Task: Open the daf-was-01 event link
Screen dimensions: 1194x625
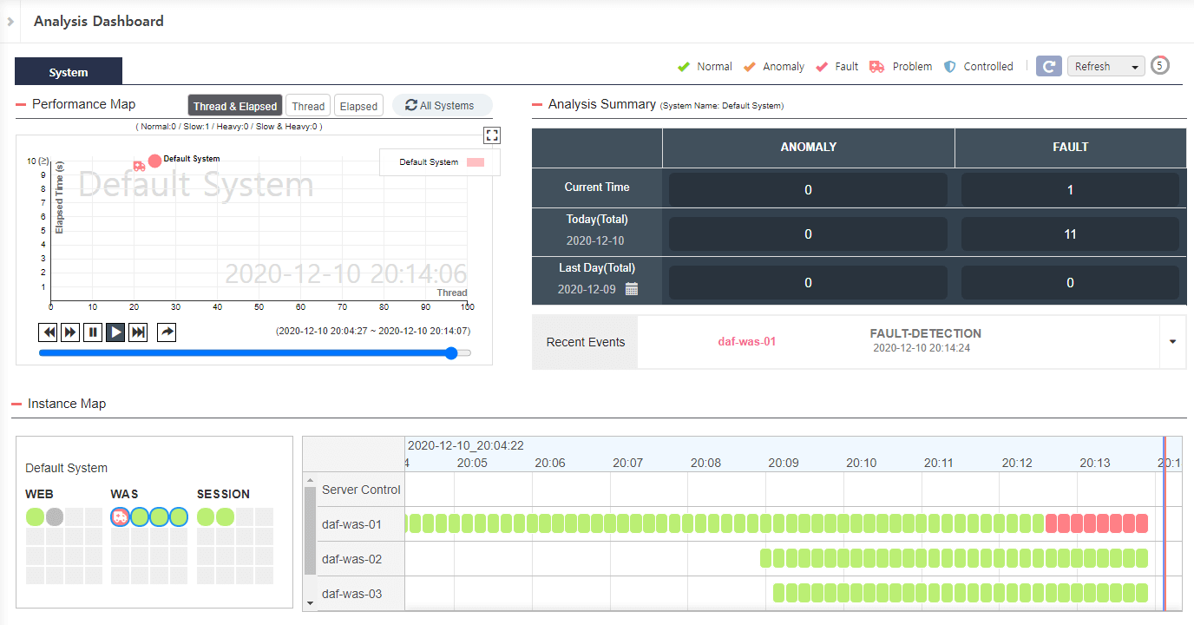Action: (x=747, y=342)
